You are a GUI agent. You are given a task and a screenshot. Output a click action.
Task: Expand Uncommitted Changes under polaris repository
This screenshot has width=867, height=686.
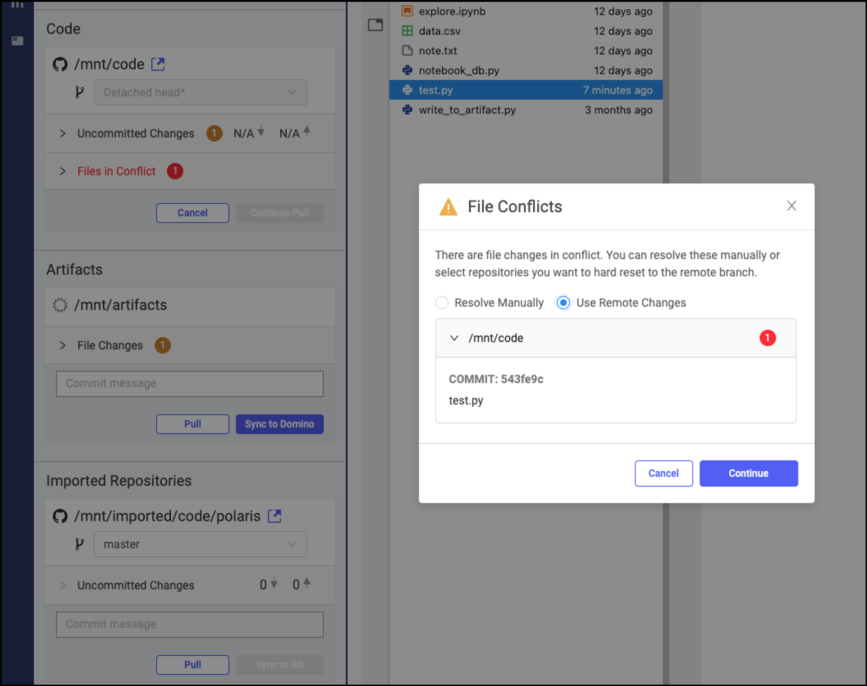pos(62,585)
